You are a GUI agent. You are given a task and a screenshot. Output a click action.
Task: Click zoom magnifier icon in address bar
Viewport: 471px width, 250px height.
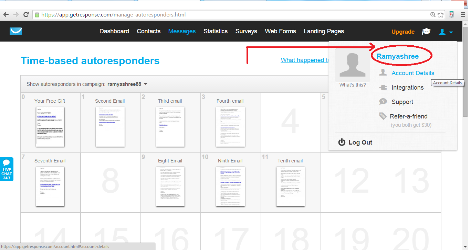[433, 14]
